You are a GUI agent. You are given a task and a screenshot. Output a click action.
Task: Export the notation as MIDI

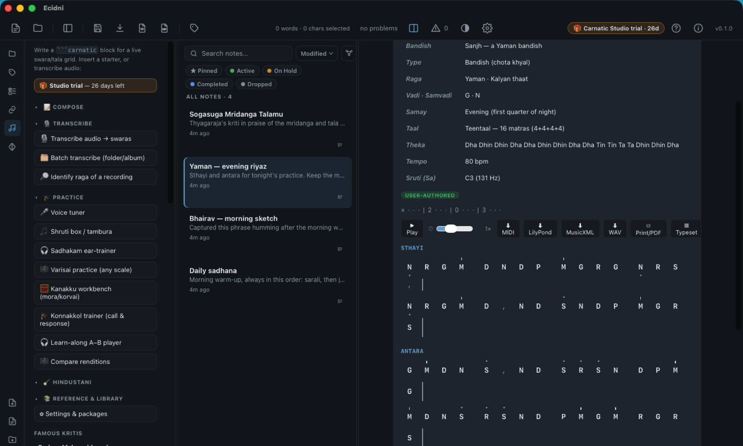(508, 229)
